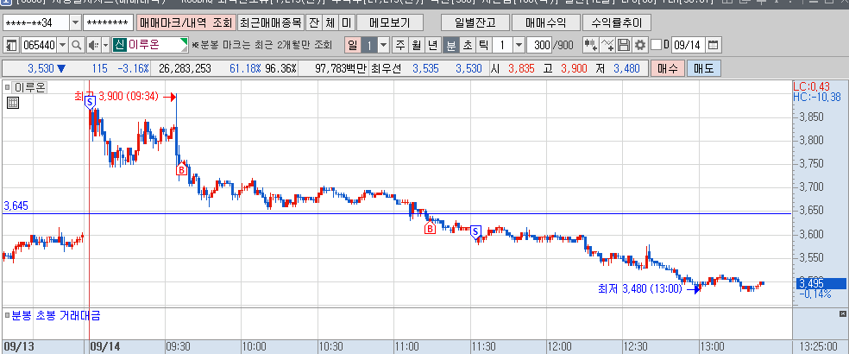Click the S sell marker near 11:30

(x=475, y=232)
